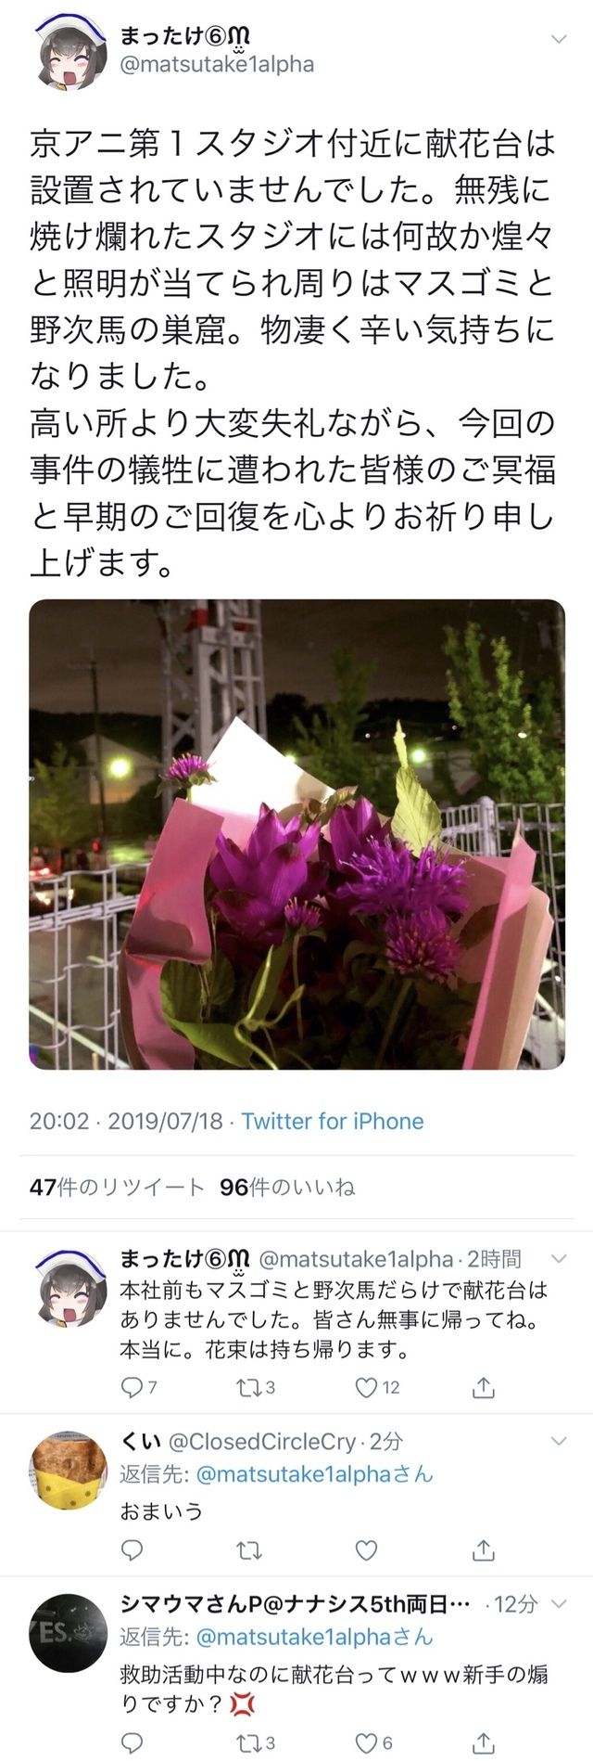Open the 96件のいいね list
The width and height of the screenshot is (593, 1761).
[x=287, y=1187]
